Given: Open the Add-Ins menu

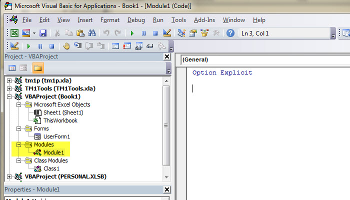Looking at the screenshot, I should point(204,20).
